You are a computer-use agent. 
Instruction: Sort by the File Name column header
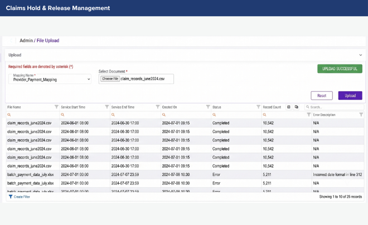[14, 107]
